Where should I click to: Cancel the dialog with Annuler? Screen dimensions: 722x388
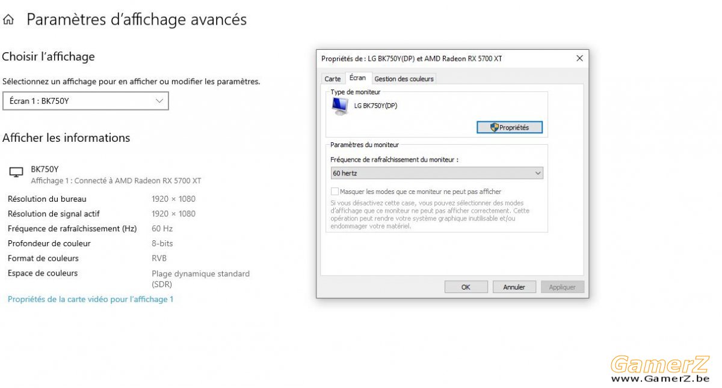[x=514, y=287]
